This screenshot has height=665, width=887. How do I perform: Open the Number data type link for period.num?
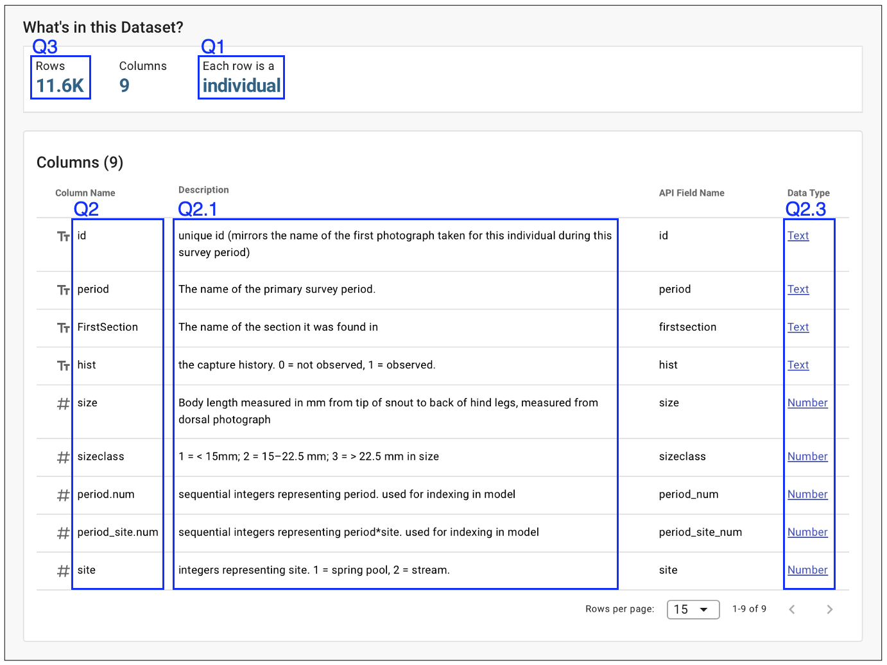807,494
